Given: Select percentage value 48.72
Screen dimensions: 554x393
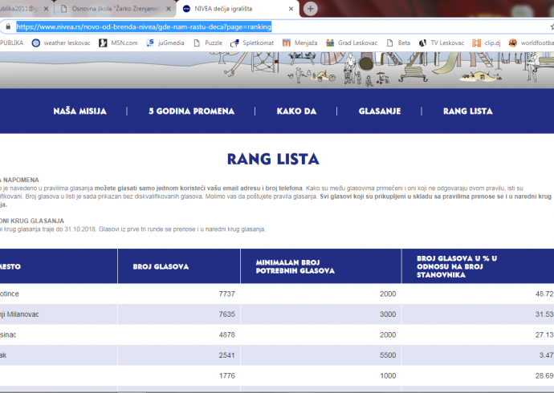Looking at the screenshot, I should 544,294.
